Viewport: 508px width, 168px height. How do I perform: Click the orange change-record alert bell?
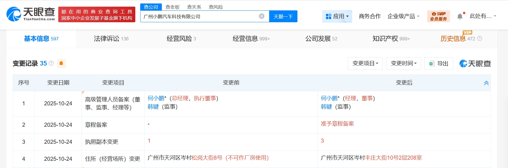(x=61, y=63)
